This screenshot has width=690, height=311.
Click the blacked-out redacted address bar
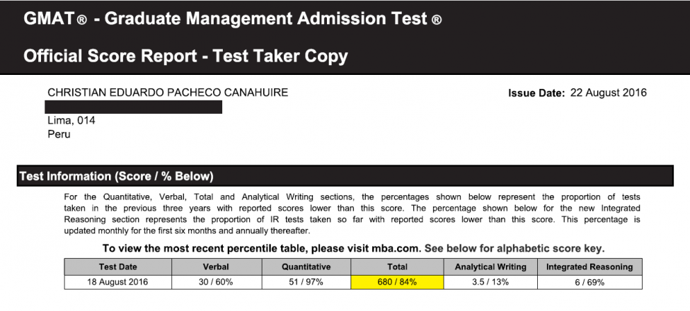coord(134,107)
